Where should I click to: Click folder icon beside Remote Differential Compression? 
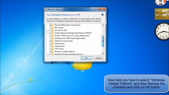[x=53, y=25]
